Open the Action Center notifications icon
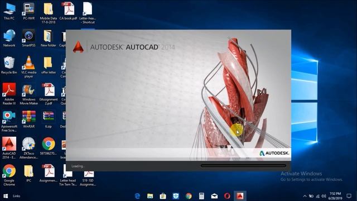 tap(349, 196)
